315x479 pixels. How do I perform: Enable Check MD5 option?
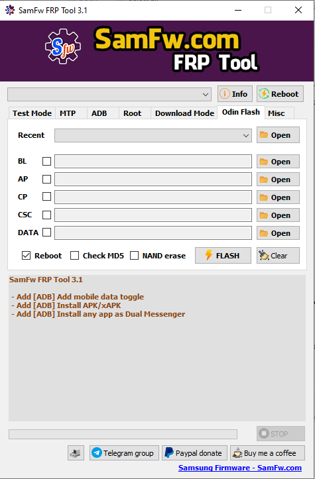pyautogui.click(x=75, y=255)
